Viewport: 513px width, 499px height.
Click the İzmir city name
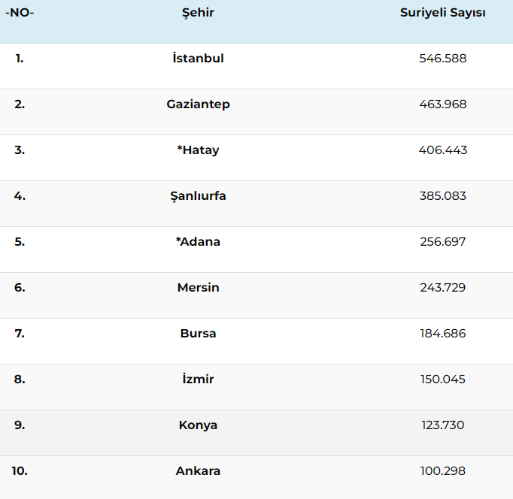pos(198,379)
